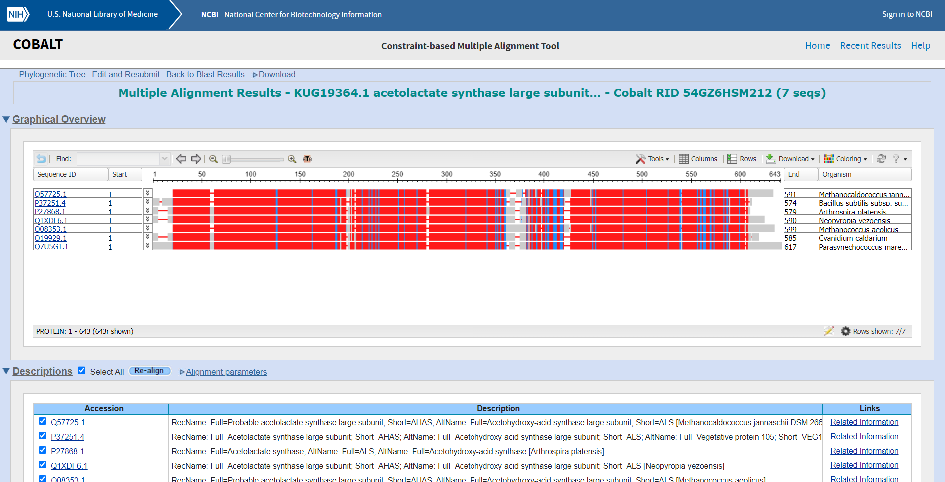Image resolution: width=945 pixels, height=482 pixels.
Task: Zoom in with the plus magnifier icon
Action: tap(292, 159)
